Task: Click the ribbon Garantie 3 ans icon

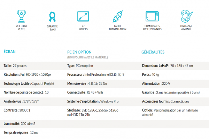Action: [52, 17]
